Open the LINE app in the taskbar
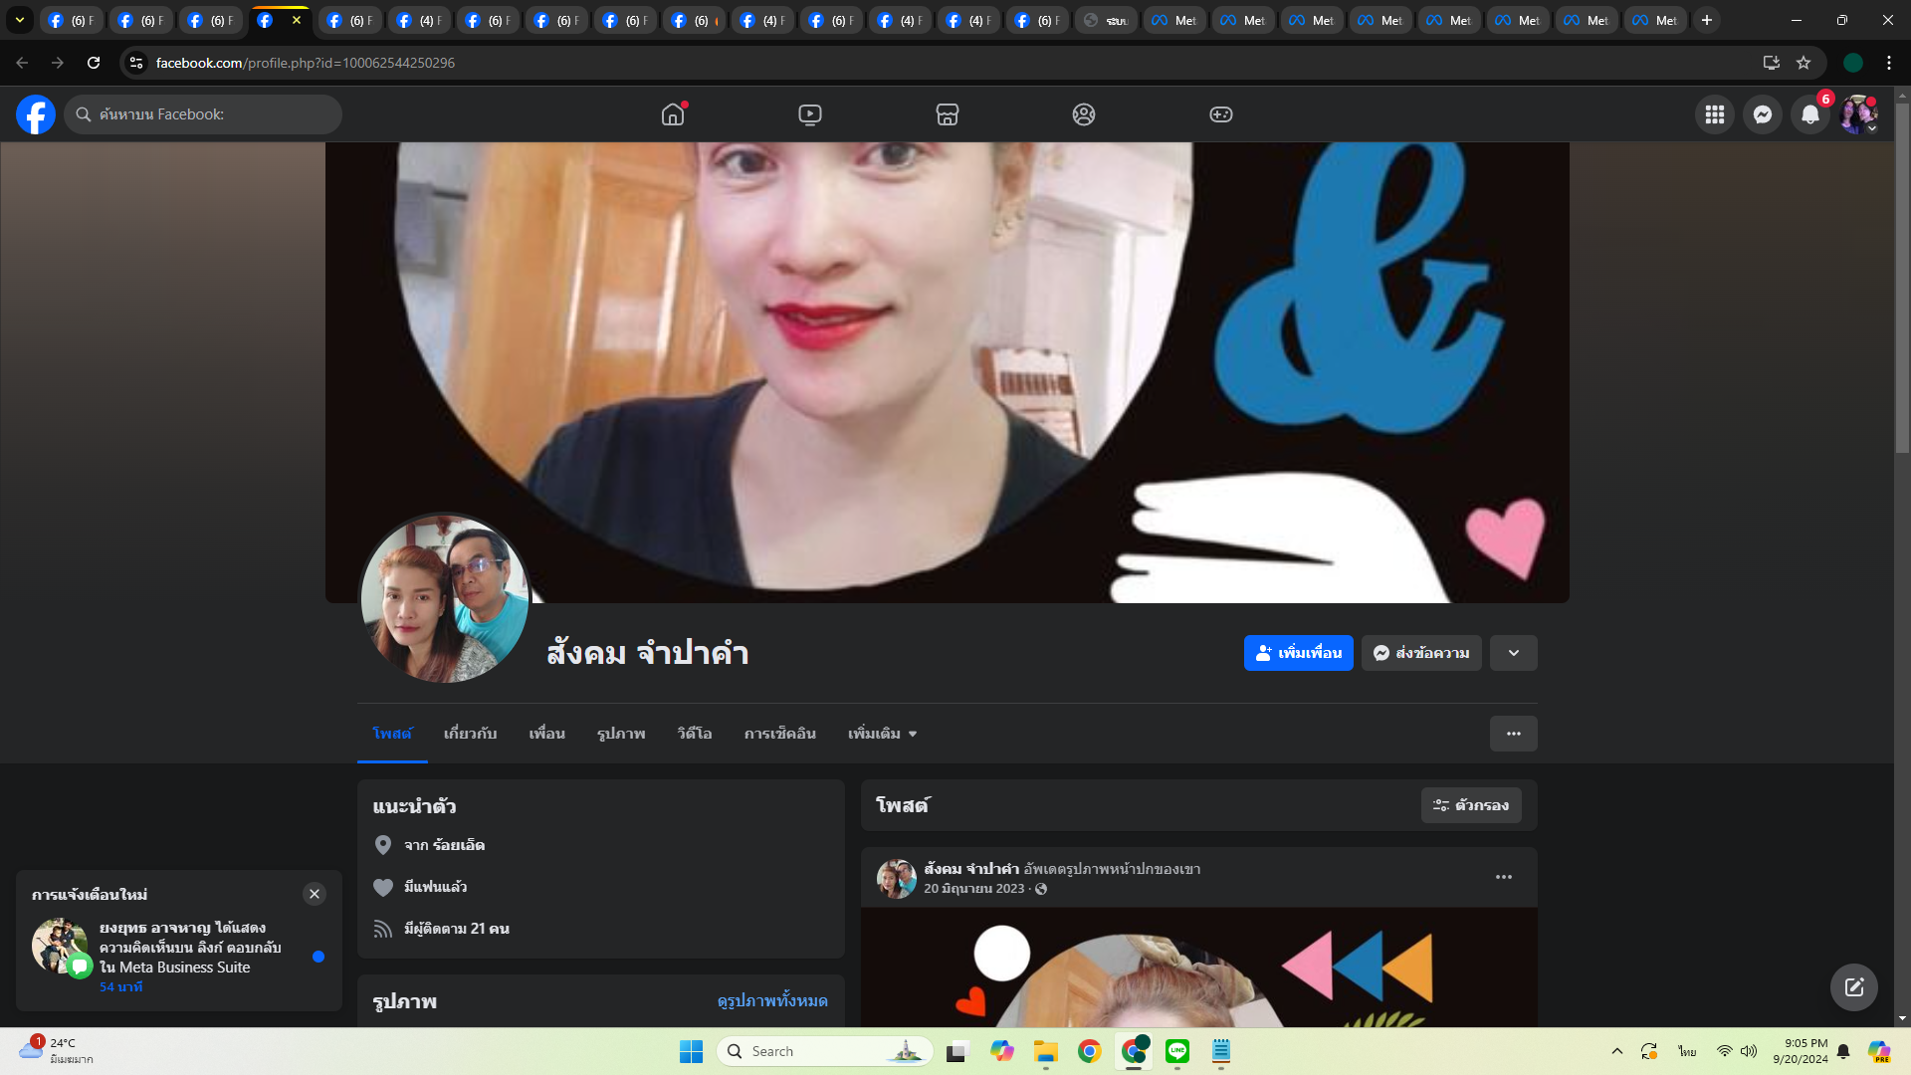1911x1075 pixels. (1177, 1051)
